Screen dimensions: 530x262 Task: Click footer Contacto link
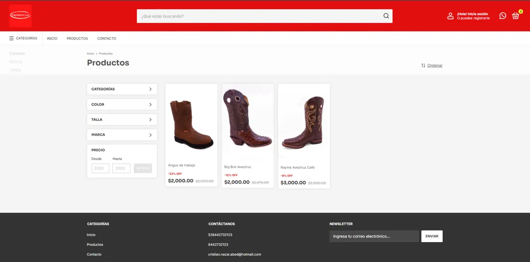click(94, 254)
